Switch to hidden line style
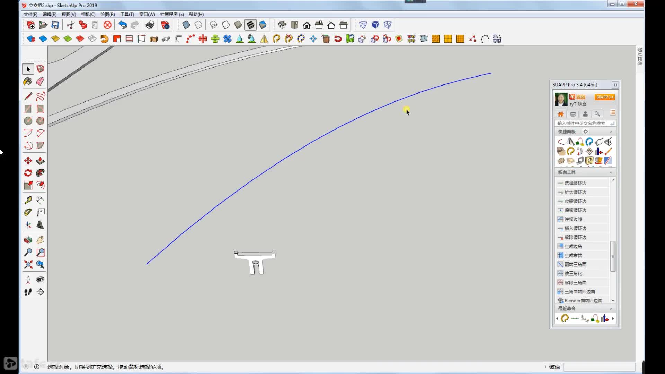Screen dimensions: 665x374 tap(226, 25)
